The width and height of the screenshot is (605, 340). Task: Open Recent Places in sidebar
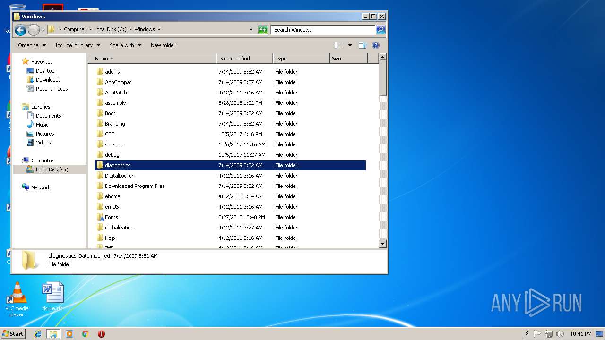click(x=52, y=89)
